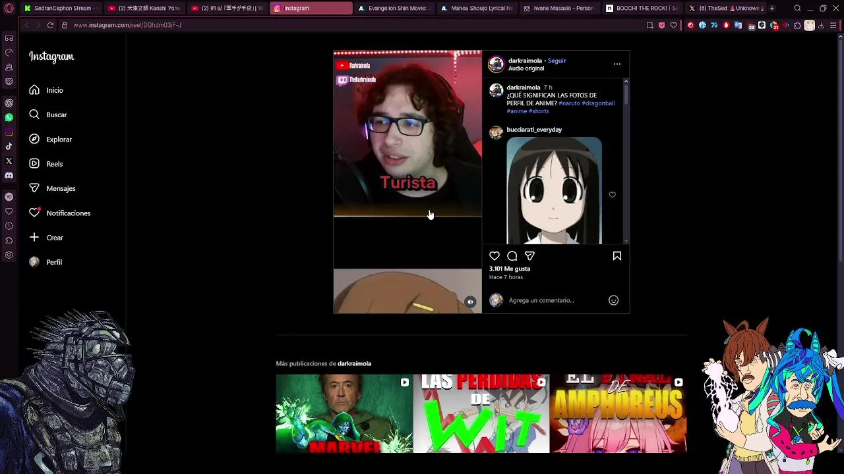The width and height of the screenshot is (844, 474).
Task: Switch to the Kenshi Yonezu YouTube tab
Action: tap(144, 9)
